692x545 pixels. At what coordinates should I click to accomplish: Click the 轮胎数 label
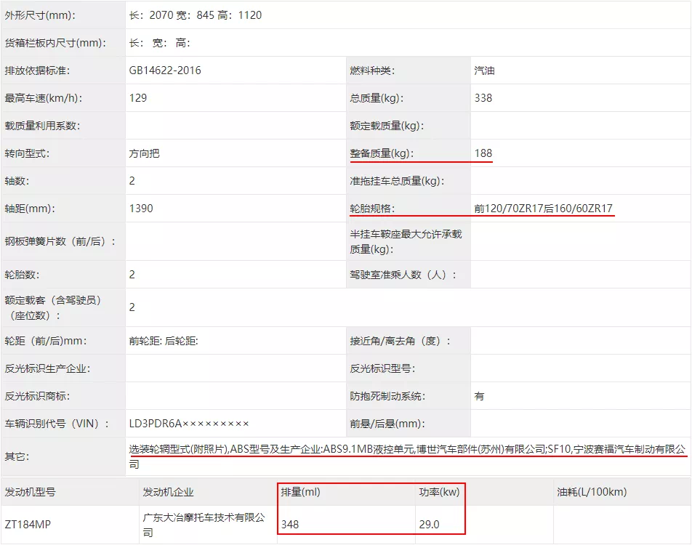tap(22, 275)
